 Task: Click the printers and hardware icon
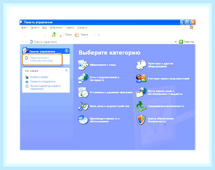coord(141,65)
